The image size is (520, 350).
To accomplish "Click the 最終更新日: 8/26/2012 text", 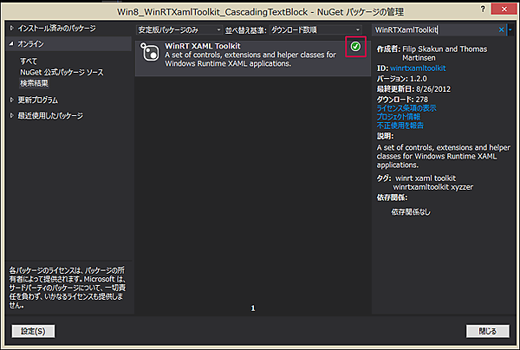I will click(413, 89).
